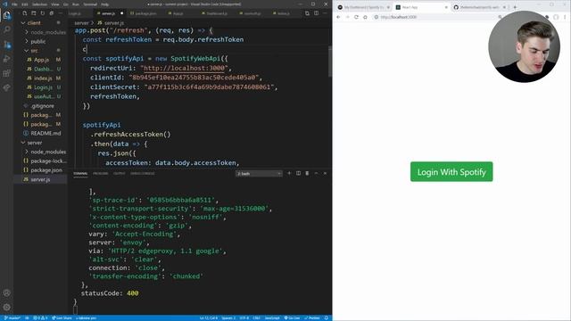571x321 pixels.
Task: Select the Problems panel tab
Action: 101,174
